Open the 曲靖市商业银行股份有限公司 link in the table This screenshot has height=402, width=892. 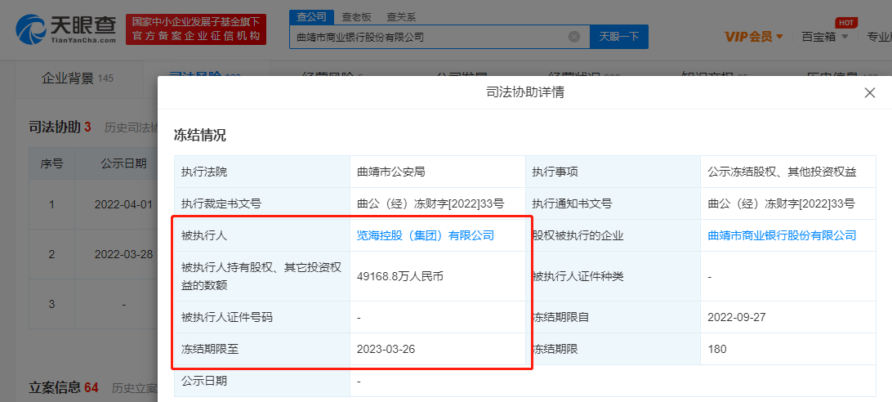pos(782,235)
